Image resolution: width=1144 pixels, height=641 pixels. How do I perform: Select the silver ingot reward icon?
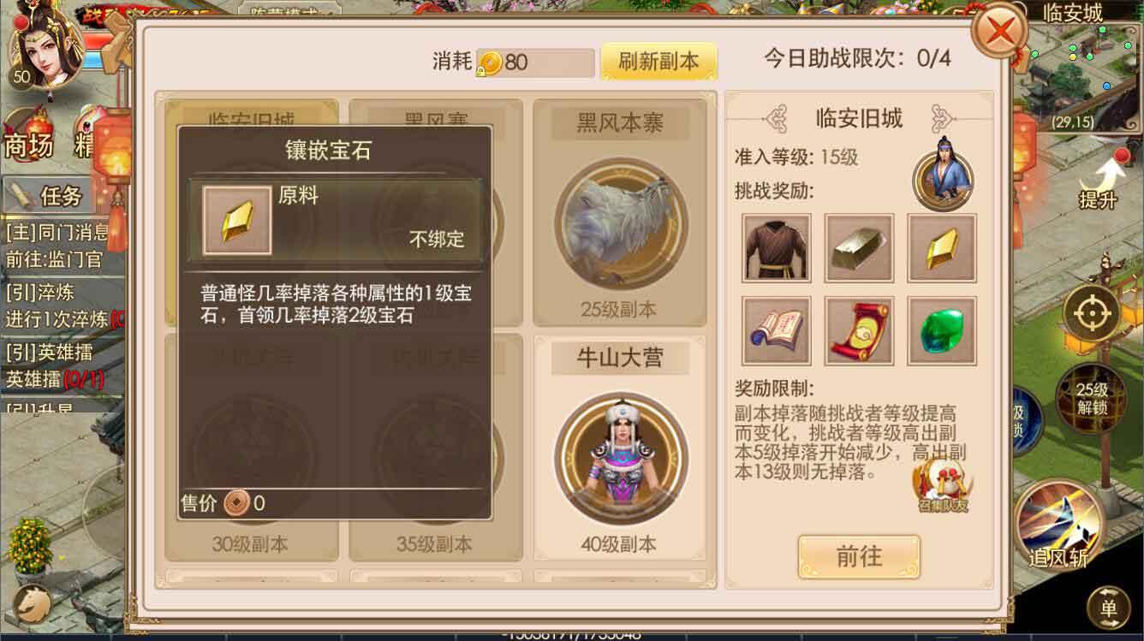point(859,248)
